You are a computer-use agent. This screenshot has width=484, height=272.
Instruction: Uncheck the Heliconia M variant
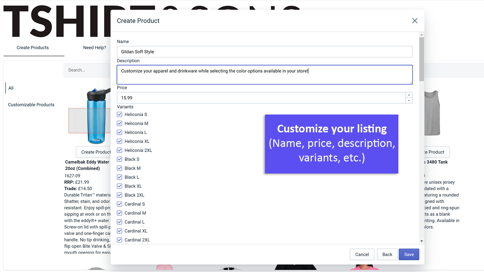coord(119,123)
